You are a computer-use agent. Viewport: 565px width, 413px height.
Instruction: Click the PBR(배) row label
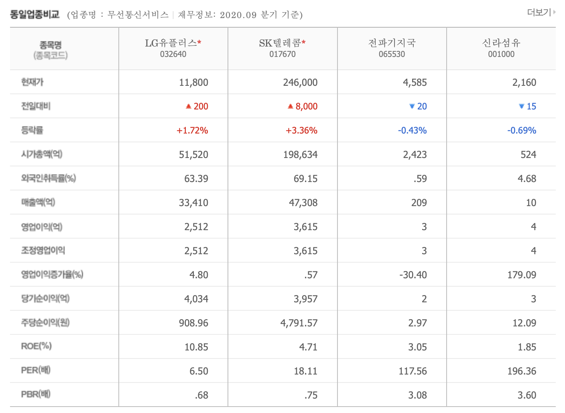[36, 394]
